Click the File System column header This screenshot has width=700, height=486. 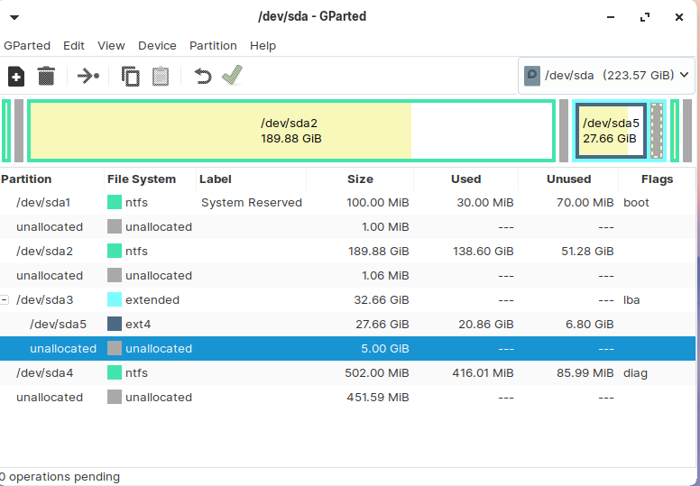[x=150, y=179]
